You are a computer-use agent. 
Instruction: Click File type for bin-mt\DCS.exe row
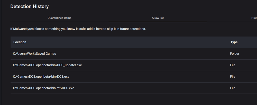click(233, 88)
